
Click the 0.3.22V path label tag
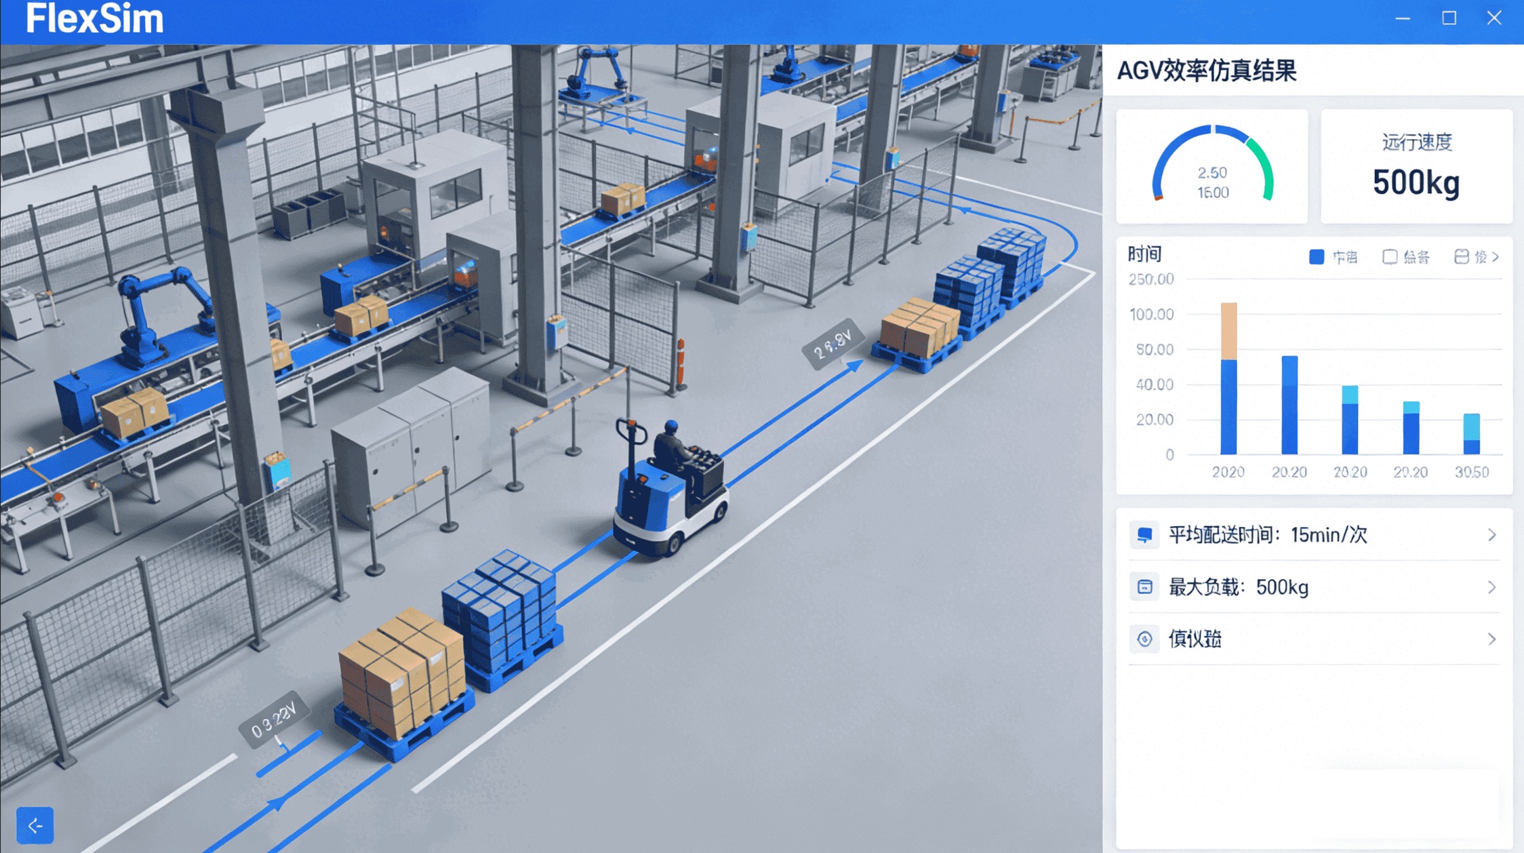pyautogui.click(x=274, y=719)
